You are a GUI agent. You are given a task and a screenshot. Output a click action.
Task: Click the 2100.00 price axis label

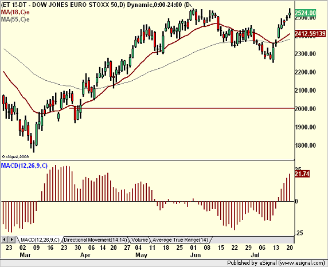coord(305,91)
